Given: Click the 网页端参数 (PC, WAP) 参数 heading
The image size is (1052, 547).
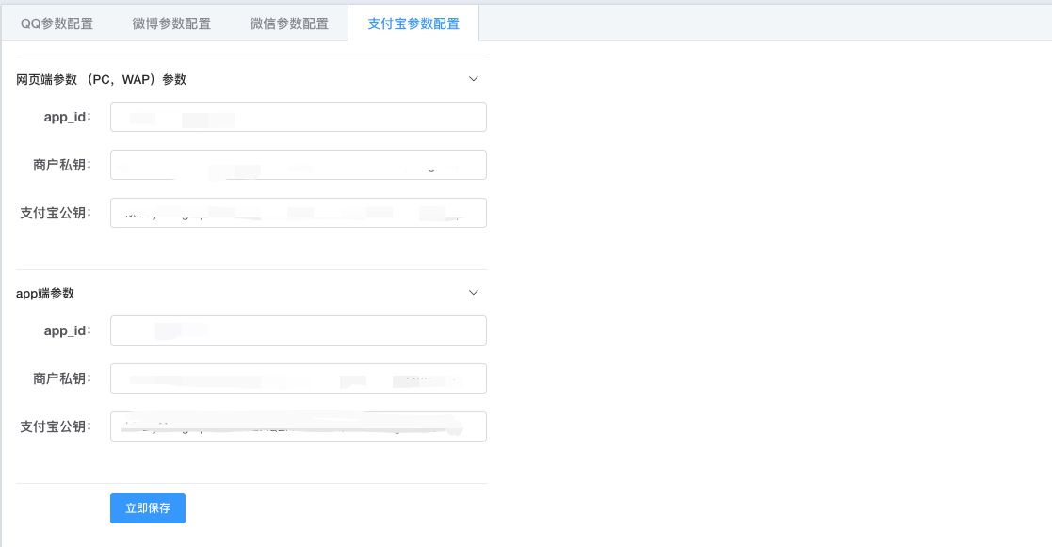Looking at the screenshot, I should point(102,79).
